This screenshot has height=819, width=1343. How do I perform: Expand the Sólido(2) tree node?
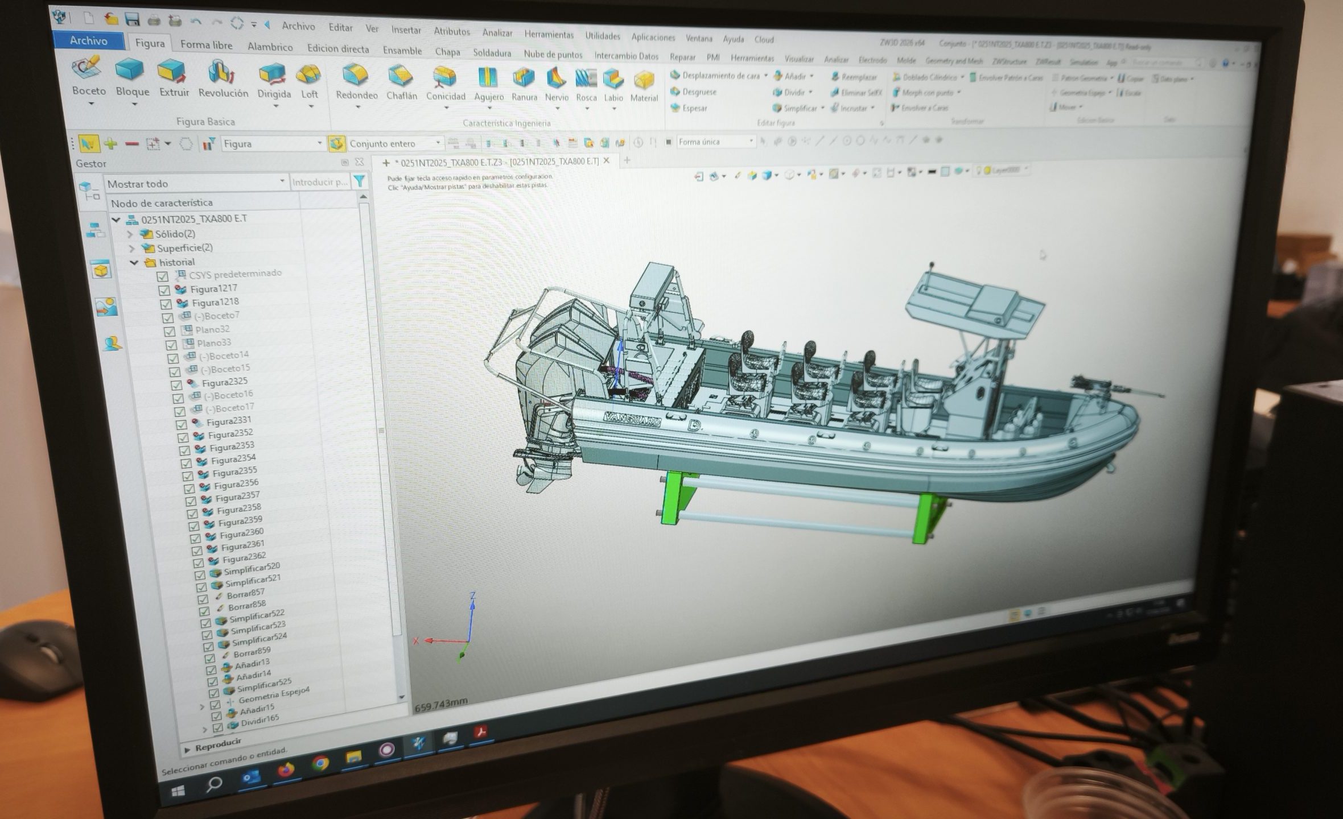pos(130,234)
